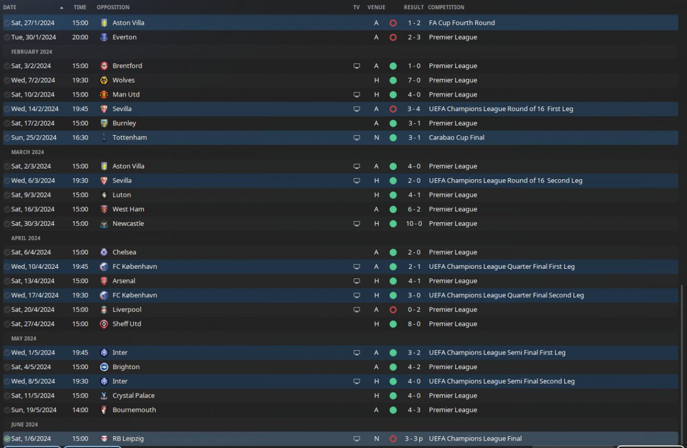The height and width of the screenshot is (448, 687).
Task: Toggle the checkmark beside the 13/4/2024 Arsenal fixture
Action: (x=7, y=281)
